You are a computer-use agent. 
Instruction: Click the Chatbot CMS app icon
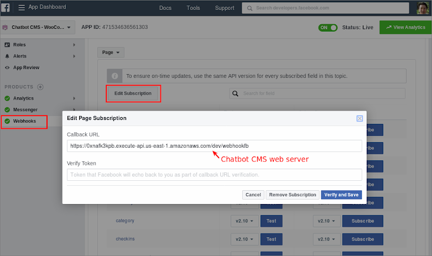point(5,27)
